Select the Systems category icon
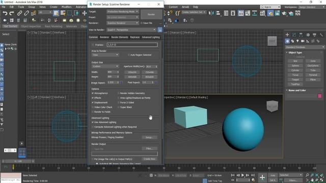 click(x=318, y=41)
